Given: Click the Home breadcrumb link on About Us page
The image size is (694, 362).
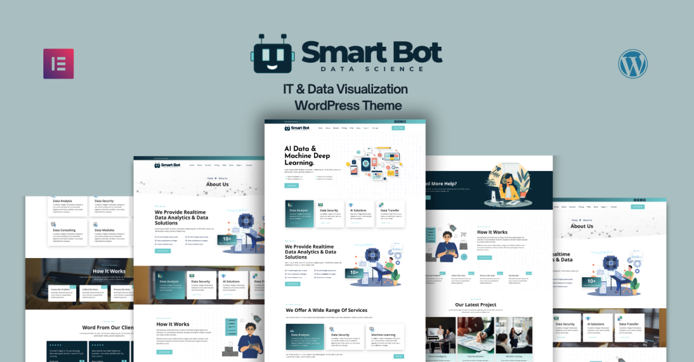Looking at the screenshot, I should [211, 178].
